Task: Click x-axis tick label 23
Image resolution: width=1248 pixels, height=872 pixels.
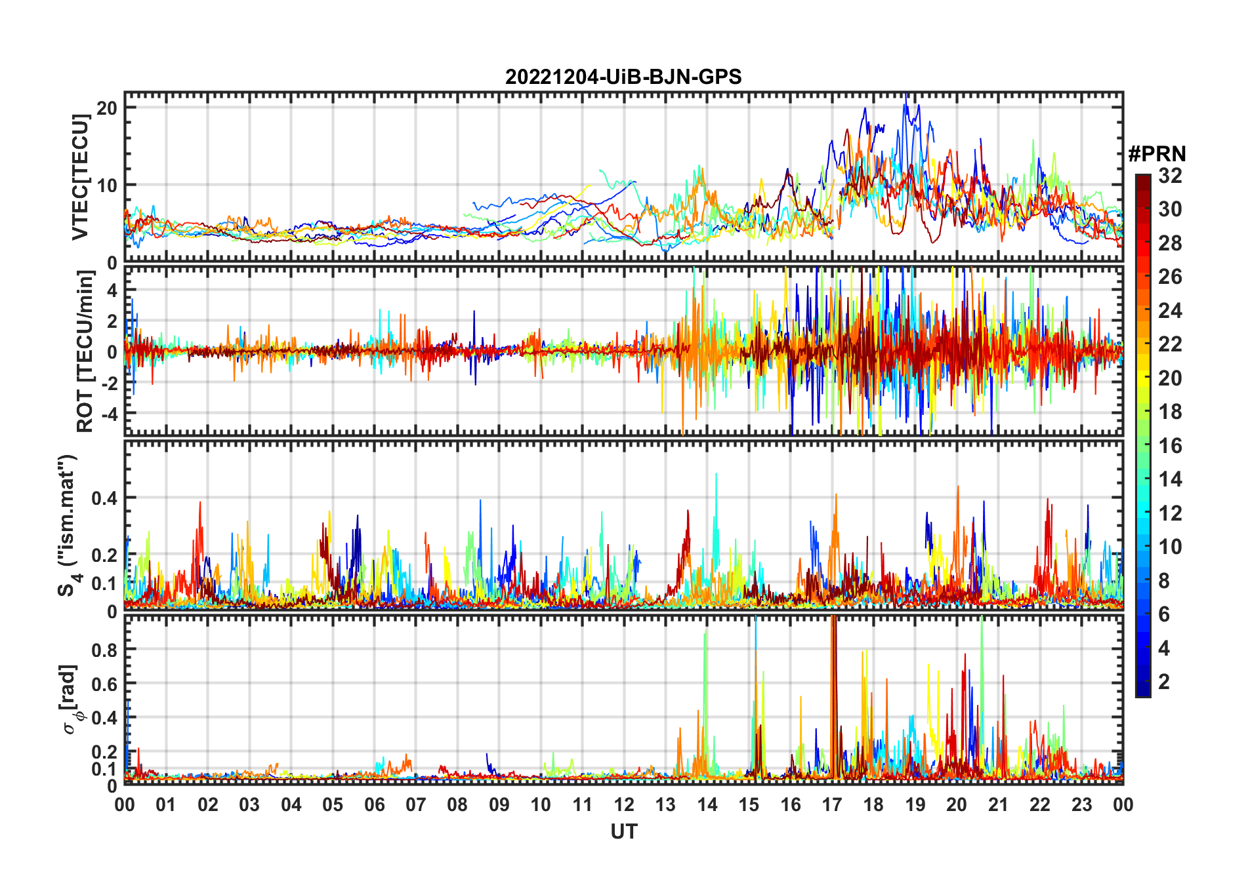Action: coord(1081,804)
